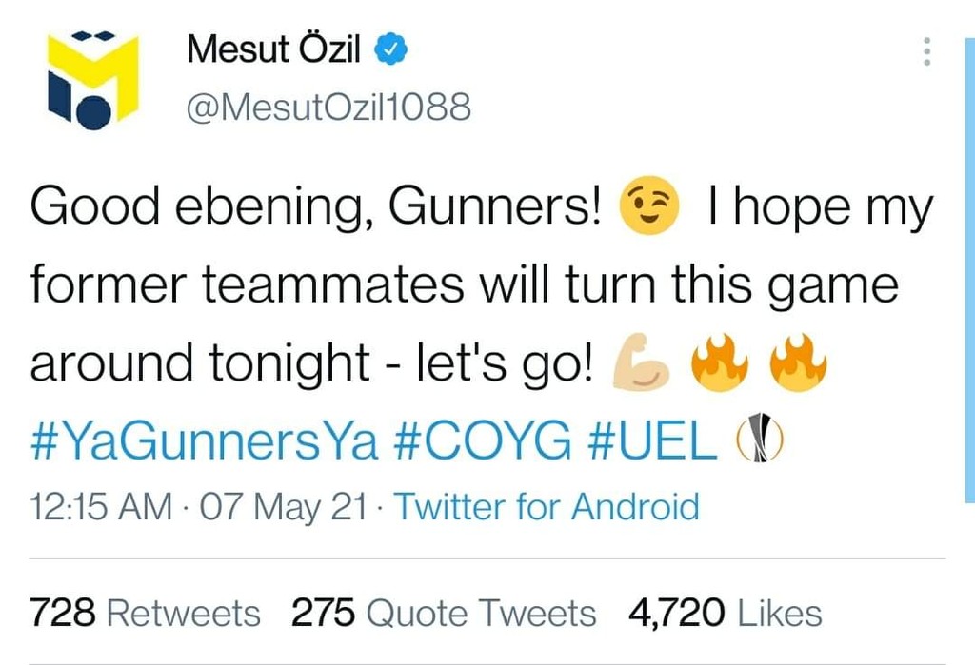View the 275 Quote Tweets list

tap(444, 613)
